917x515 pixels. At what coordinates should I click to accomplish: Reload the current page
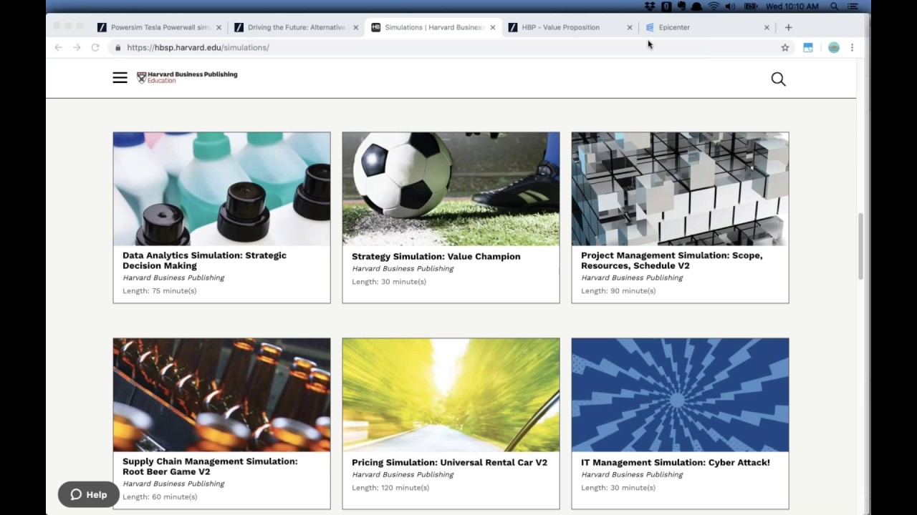pos(95,47)
